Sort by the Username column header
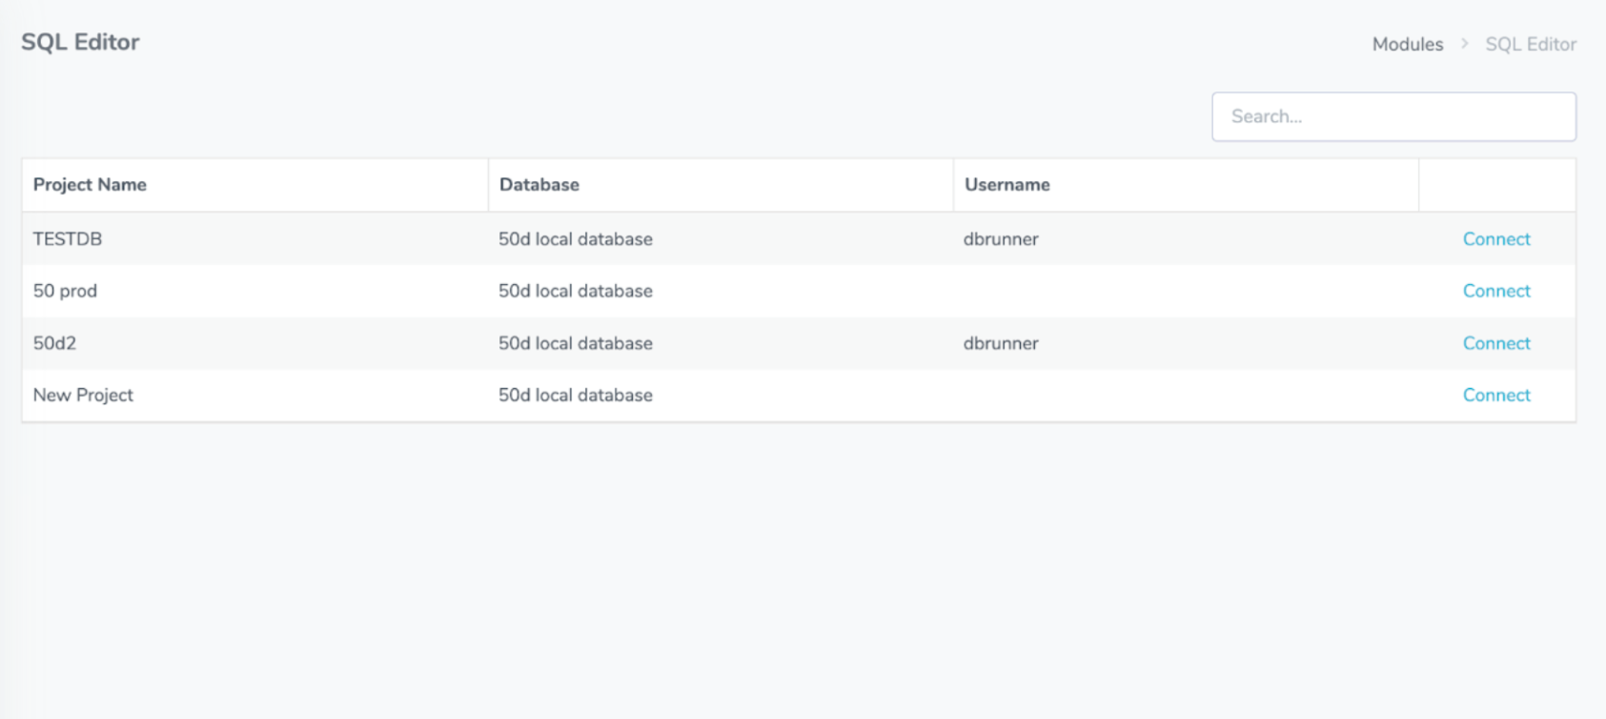The height and width of the screenshot is (719, 1606). click(1006, 185)
